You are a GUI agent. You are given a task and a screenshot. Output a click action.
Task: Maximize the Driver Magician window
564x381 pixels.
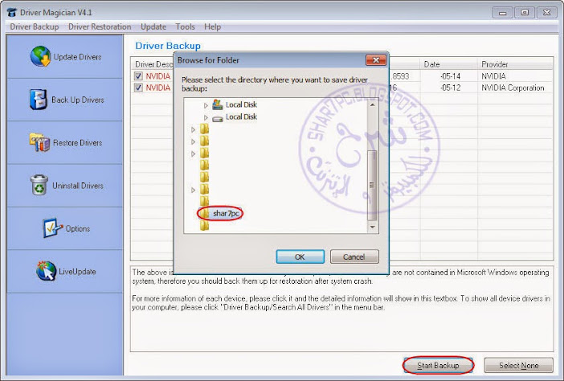point(525,13)
